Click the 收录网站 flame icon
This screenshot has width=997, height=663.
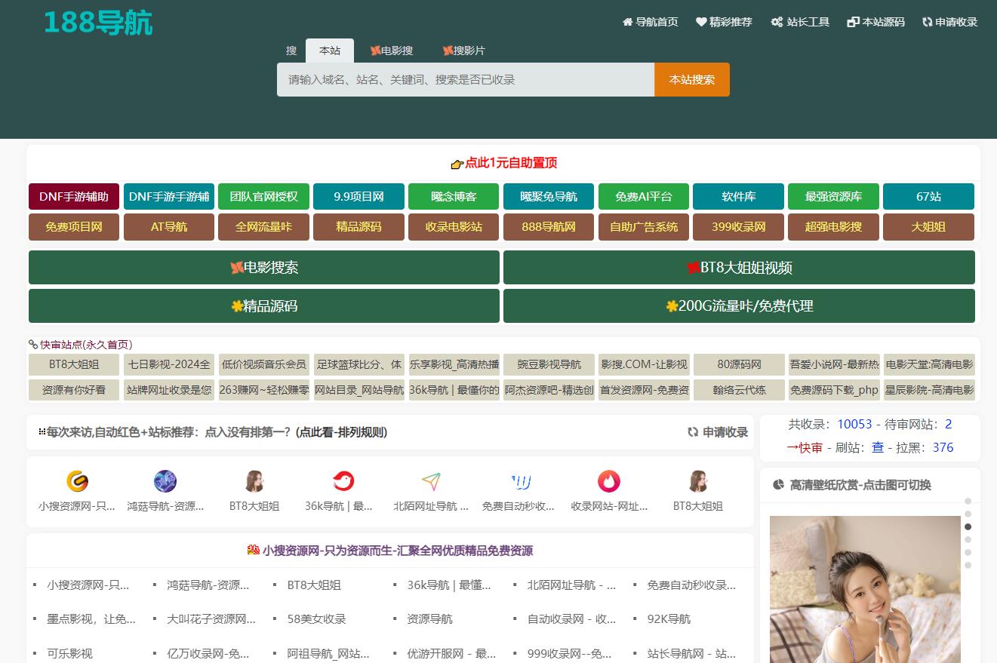[x=608, y=481]
